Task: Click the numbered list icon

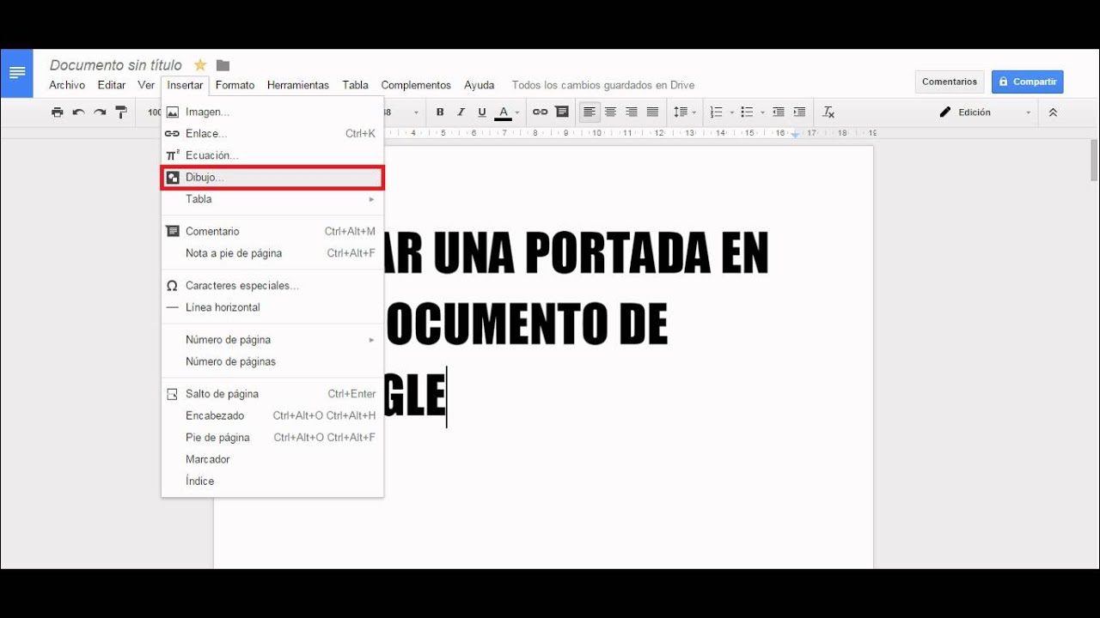Action: click(x=717, y=112)
